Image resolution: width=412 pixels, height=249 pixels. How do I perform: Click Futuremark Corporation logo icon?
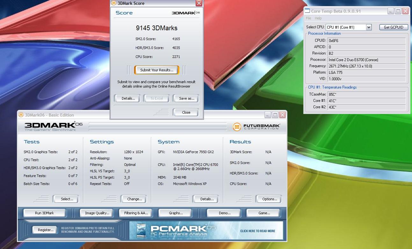(237, 127)
